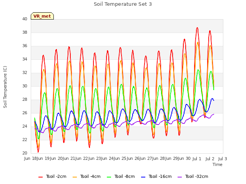Click the y-axis value 22
246x184 pixels.
[25, 140]
